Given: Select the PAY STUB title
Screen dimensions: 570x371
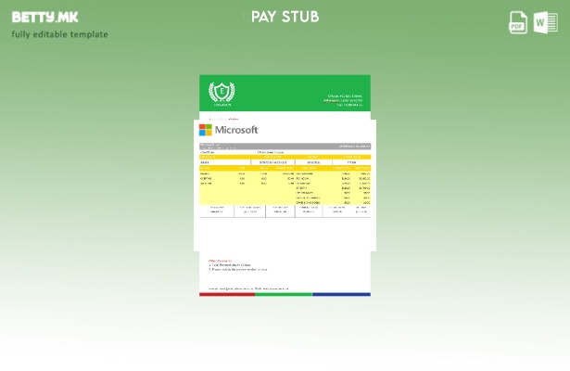Looking at the screenshot, I should coord(285,17).
